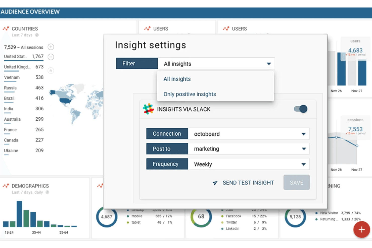Toggle the Insights via Slack switch
Viewport: 372px width, 248px height.
tap(301, 109)
